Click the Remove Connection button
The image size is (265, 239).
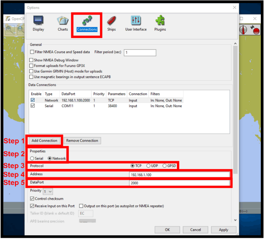(x=82, y=141)
